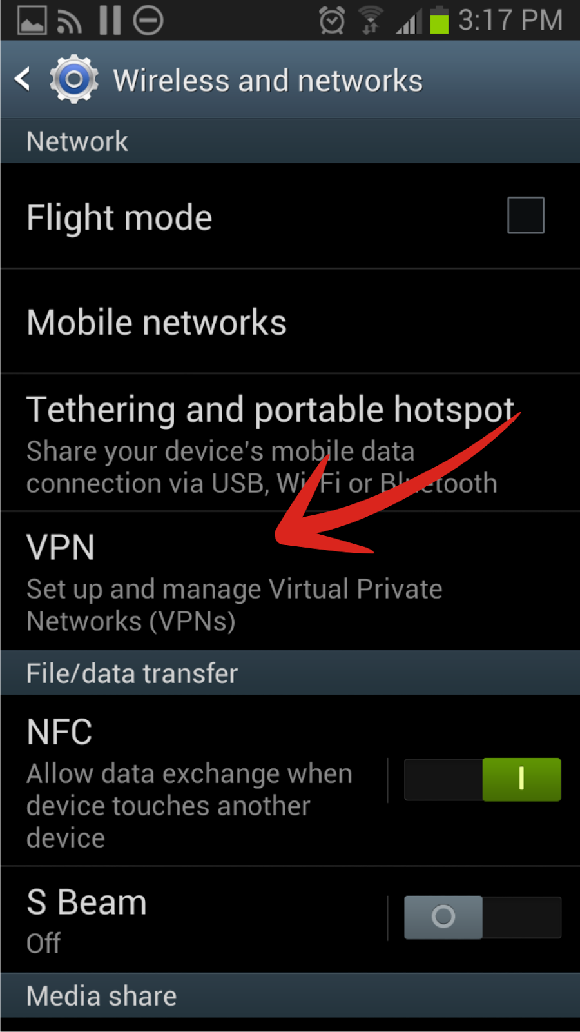This screenshot has width=580, height=1032.
Task: Tap the alarm clock status icon
Action: (332, 20)
